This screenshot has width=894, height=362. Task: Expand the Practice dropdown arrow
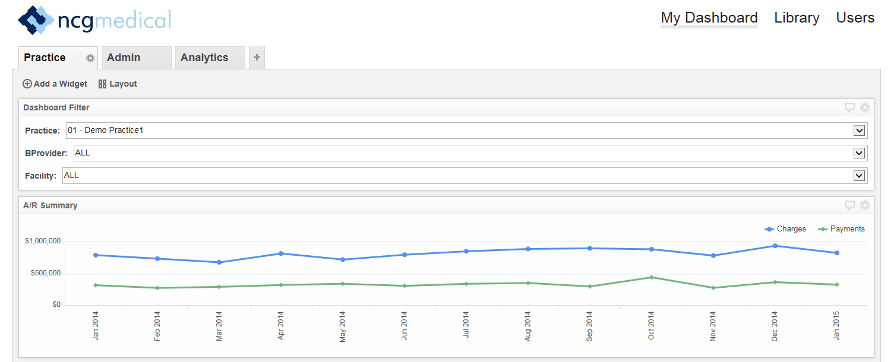(x=859, y=131)
